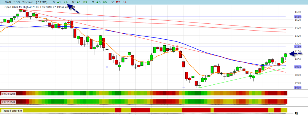Click the 3700 price axis label

pos(298,83)
